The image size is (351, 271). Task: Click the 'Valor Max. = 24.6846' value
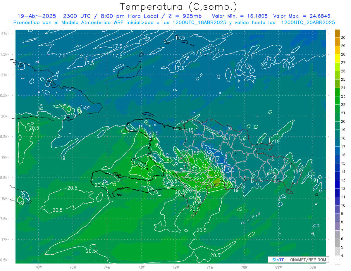(302, 16)
